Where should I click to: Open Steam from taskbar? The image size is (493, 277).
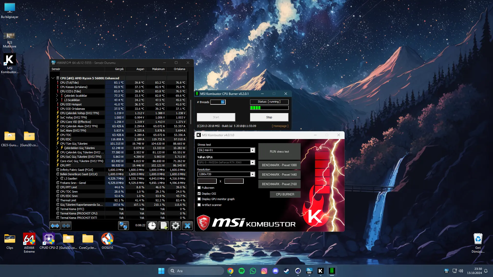(287, 271)
